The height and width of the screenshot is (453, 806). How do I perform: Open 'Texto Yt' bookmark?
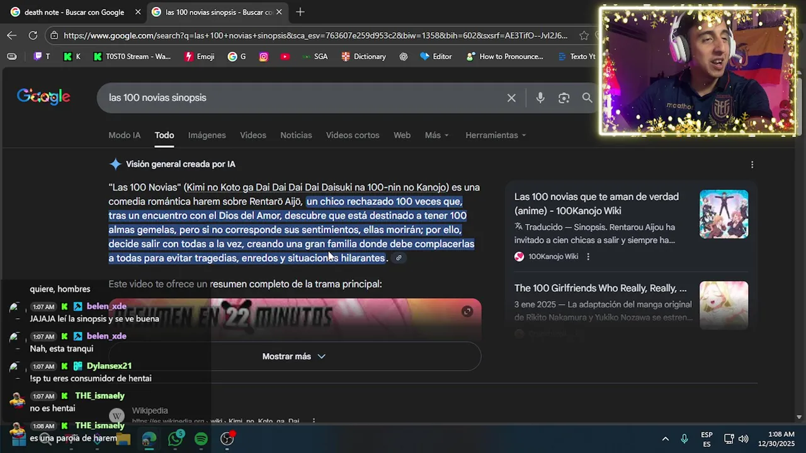(x=577, y=56)
